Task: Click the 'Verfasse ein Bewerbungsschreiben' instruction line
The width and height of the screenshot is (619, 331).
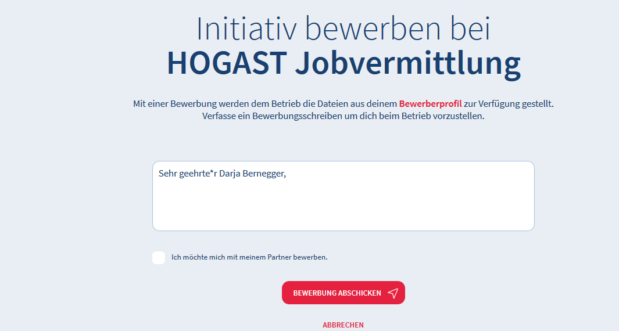Action: pyautogui.click(x=343, y=116)
